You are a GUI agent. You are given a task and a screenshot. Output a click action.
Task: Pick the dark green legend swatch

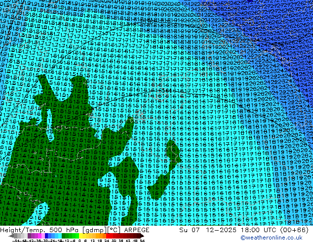pyautogui.click(x=63, y=236)
